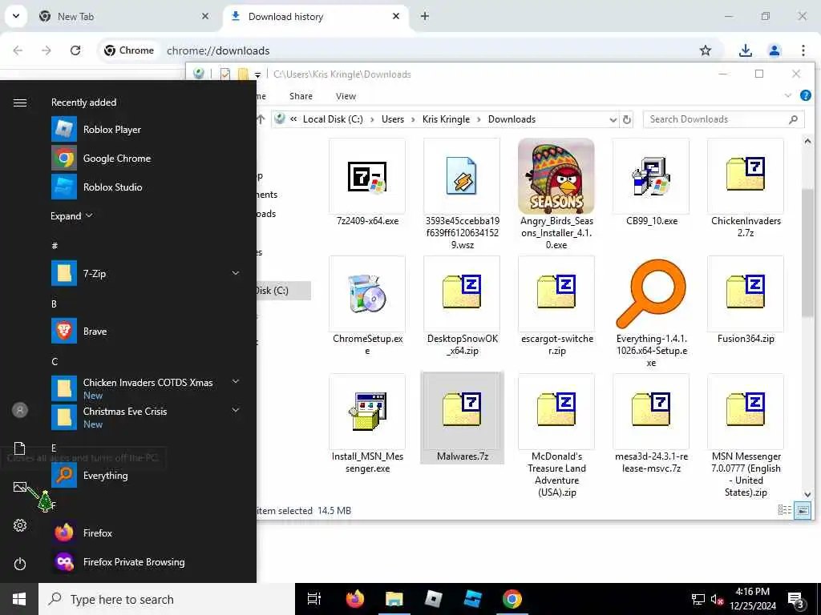821x615 pixels.
Task: Select ChromeSetup.exe file
Action: [x=367, y=307]
